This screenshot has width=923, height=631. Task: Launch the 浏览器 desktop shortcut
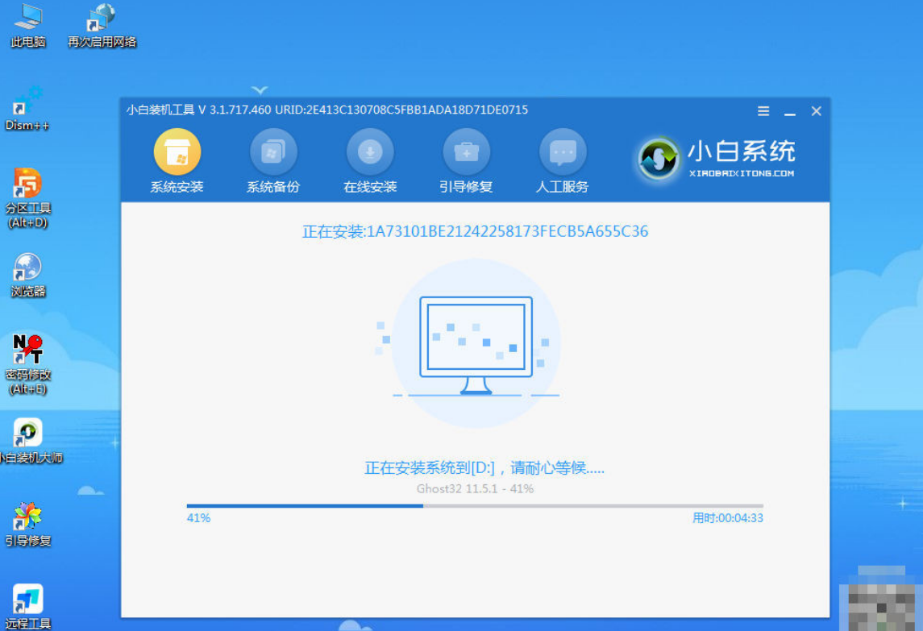tap(27, 275)
